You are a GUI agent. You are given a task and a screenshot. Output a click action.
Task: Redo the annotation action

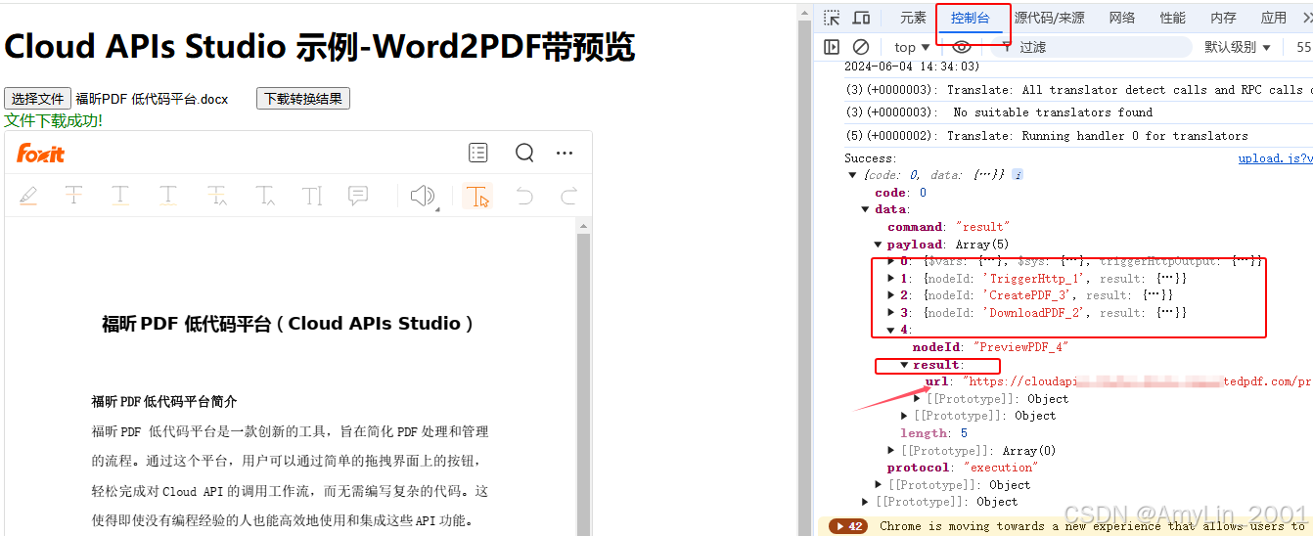click(568, 196)
